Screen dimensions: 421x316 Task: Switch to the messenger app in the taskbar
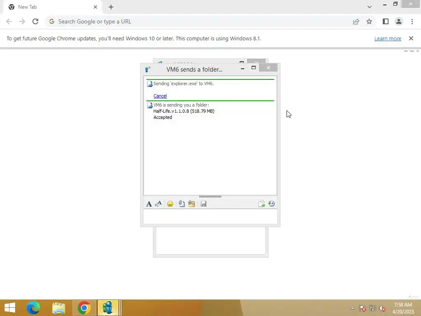[x=108, y=308]
